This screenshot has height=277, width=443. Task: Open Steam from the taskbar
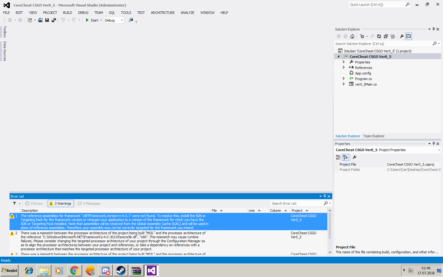[121, 271]
